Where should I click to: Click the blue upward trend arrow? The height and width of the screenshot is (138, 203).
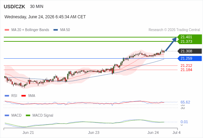(171, 44)
